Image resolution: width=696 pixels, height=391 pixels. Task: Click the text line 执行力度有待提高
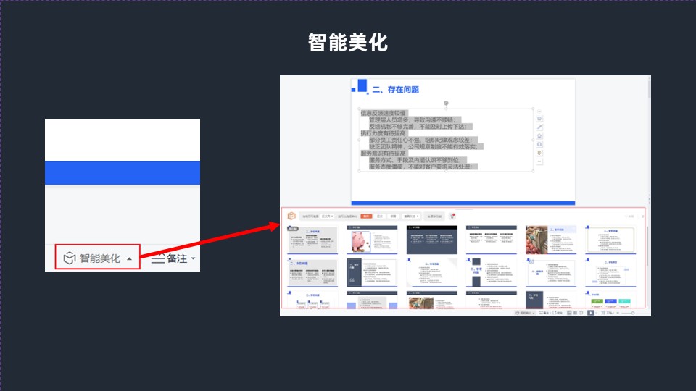[383, 133]
